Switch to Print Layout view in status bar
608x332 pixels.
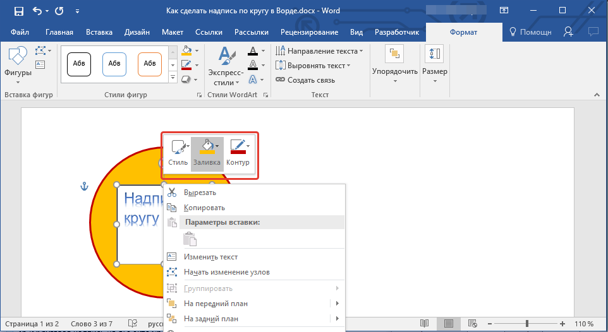pyautogui.click(x=448, y=323)
